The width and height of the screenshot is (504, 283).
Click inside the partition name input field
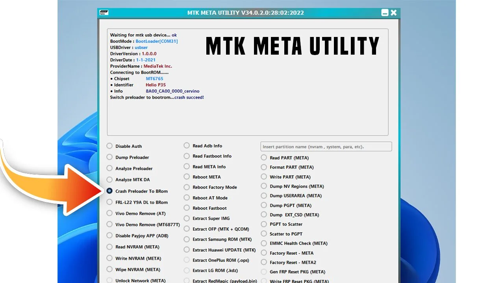tap(326, 146)
